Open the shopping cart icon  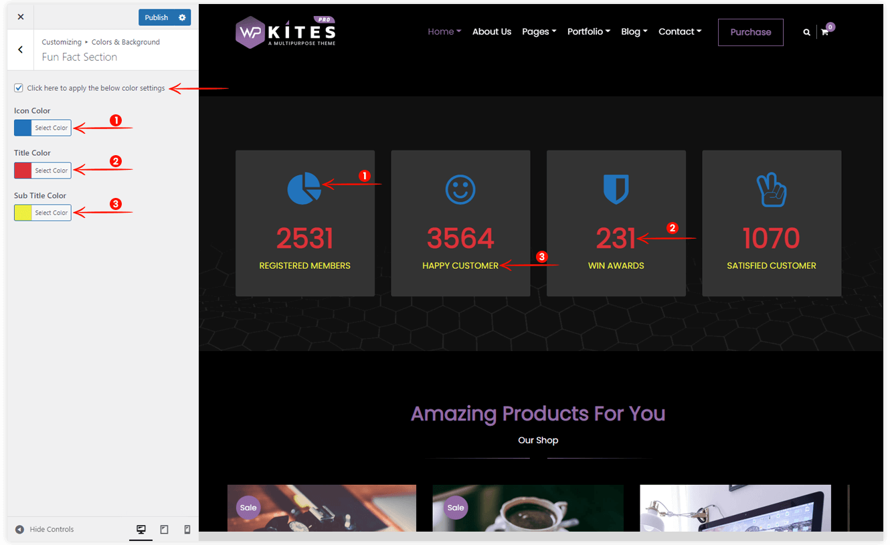(x=824, y=32)
